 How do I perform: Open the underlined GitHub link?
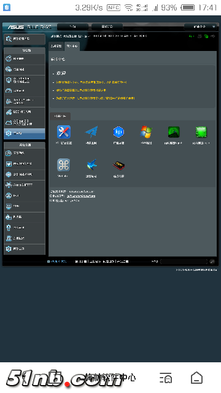click(81, 196)
